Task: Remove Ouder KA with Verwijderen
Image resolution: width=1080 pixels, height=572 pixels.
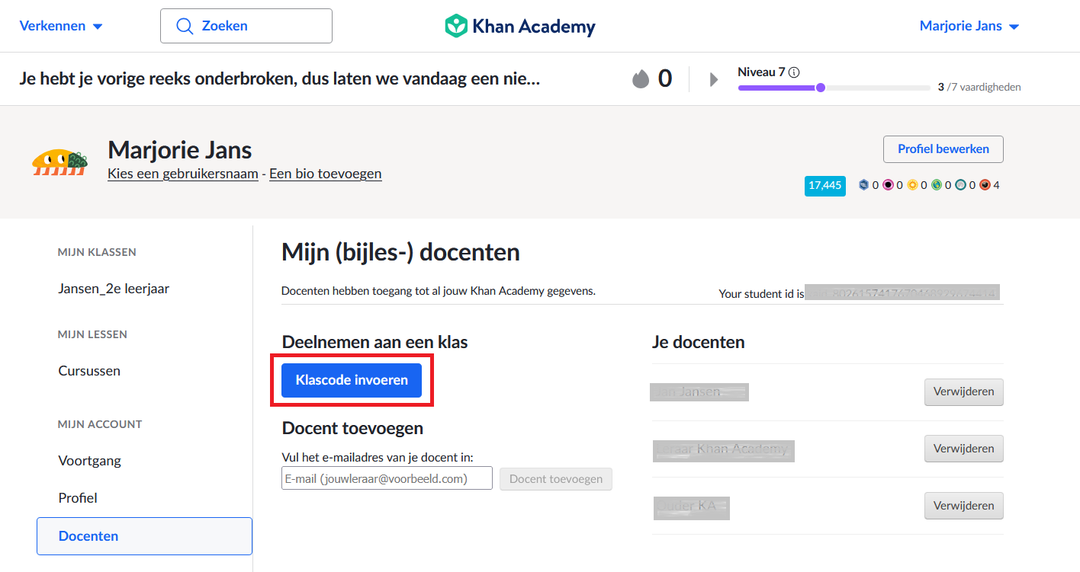Action: 964,506
